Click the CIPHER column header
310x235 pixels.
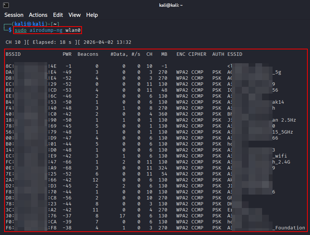click(x=197, y=54)
